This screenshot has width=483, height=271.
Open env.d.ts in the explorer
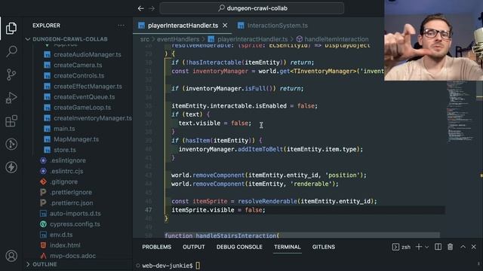point(61,235)
